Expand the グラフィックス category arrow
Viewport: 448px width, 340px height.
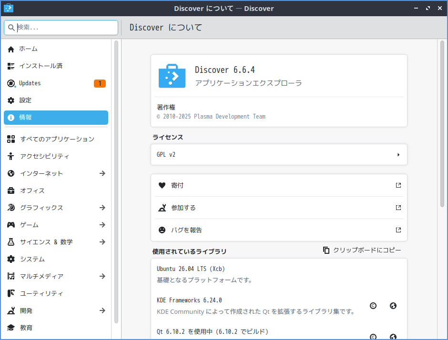[102, 208]
